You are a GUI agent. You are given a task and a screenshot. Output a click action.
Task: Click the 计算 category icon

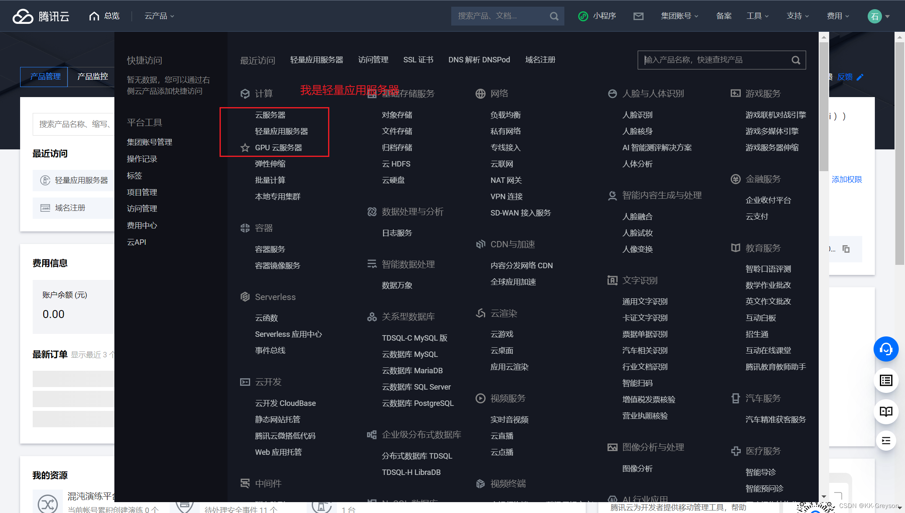(x=245, y=93)
